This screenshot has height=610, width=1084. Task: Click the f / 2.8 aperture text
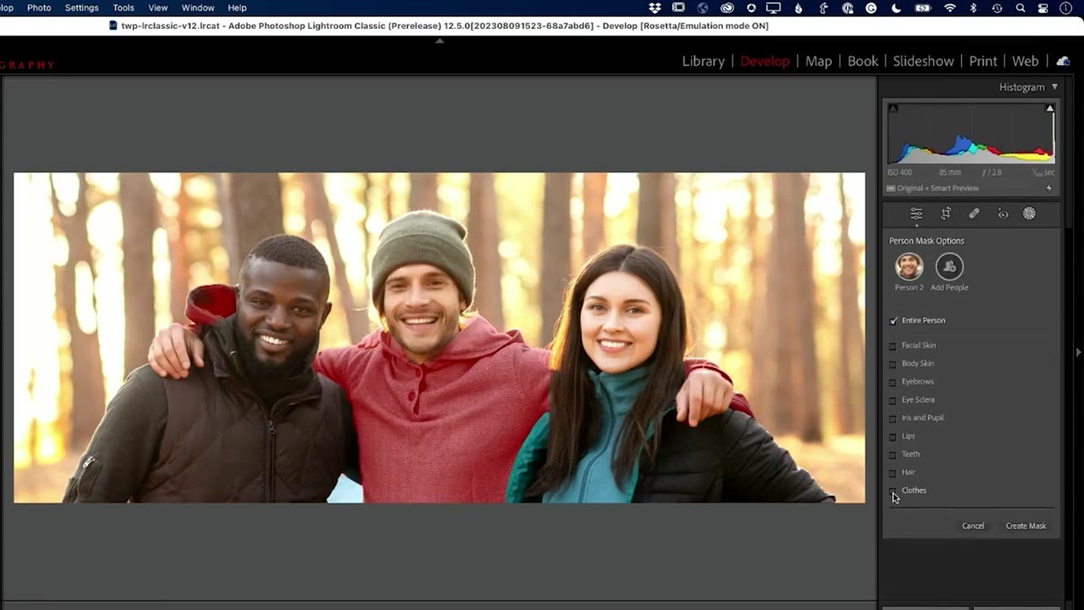[x=992, y=172]
